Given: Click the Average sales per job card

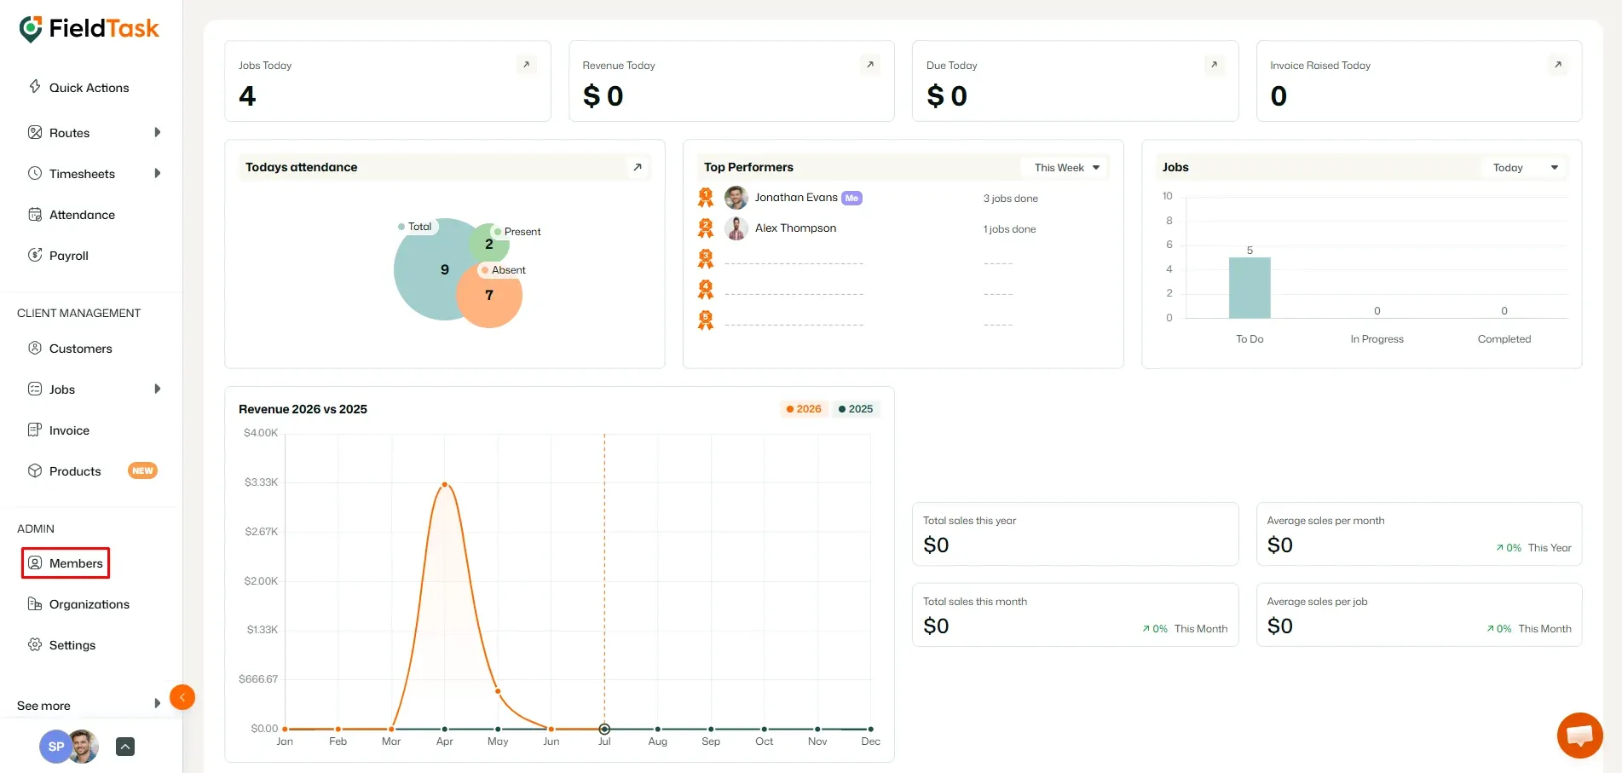Looking at the screenshot, I should (x=1419, y=614).
